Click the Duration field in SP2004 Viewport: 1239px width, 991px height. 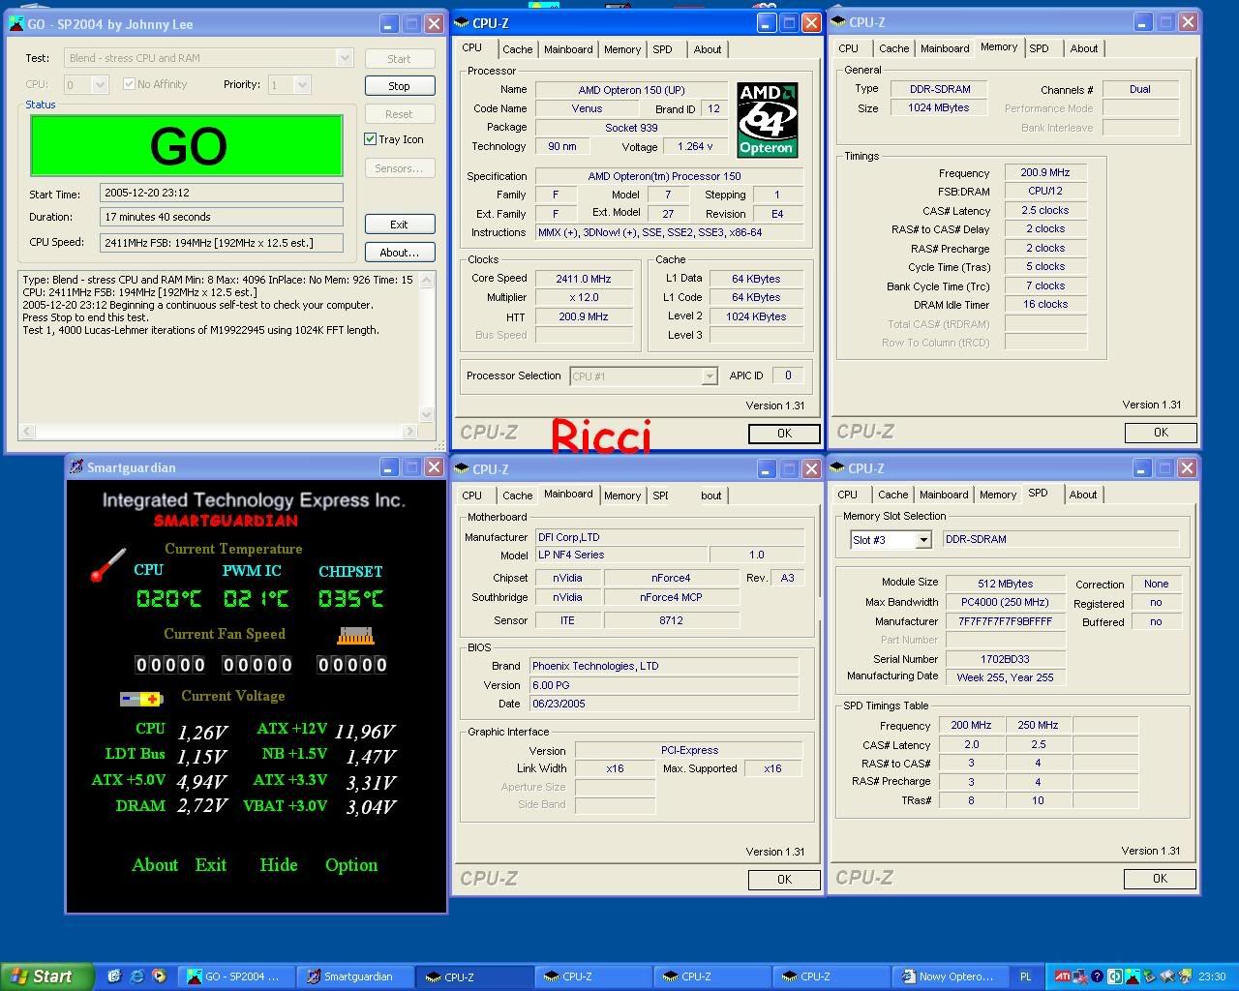[221, 217]
